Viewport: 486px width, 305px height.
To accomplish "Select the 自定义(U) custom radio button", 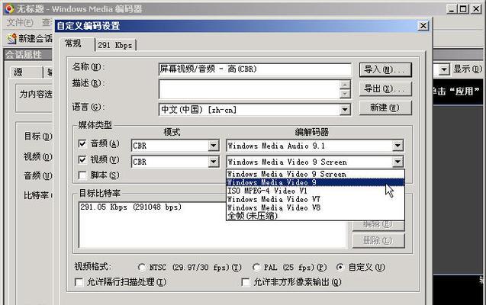I will (x=340, y=267).
